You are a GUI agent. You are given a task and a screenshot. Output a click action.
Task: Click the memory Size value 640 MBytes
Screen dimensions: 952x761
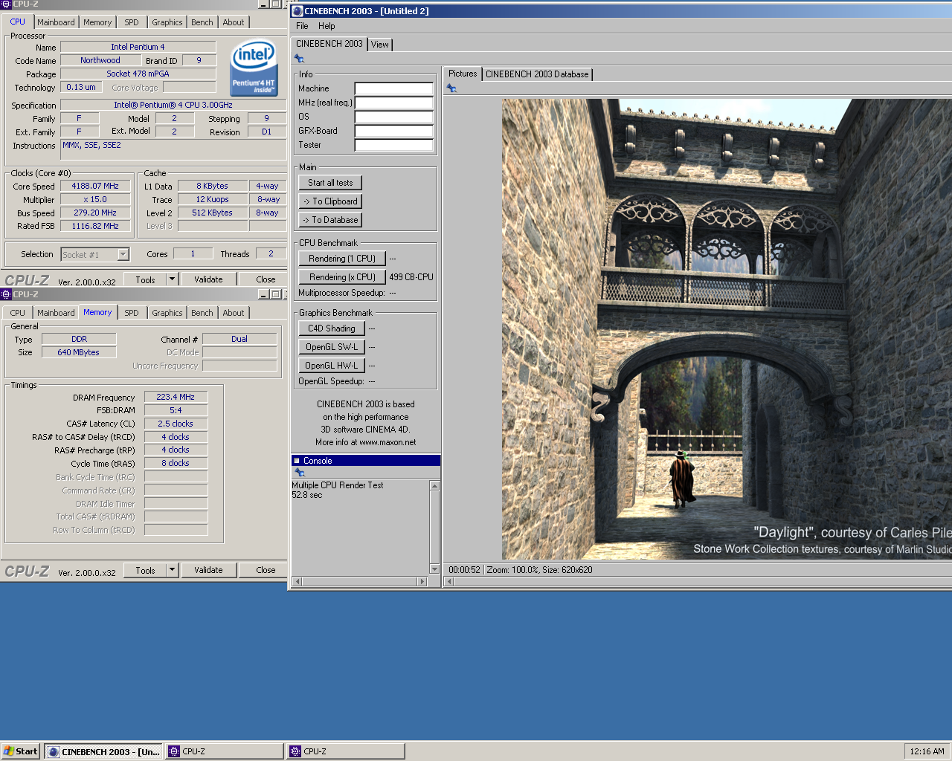pyautogui.click(x=79, y=352)
